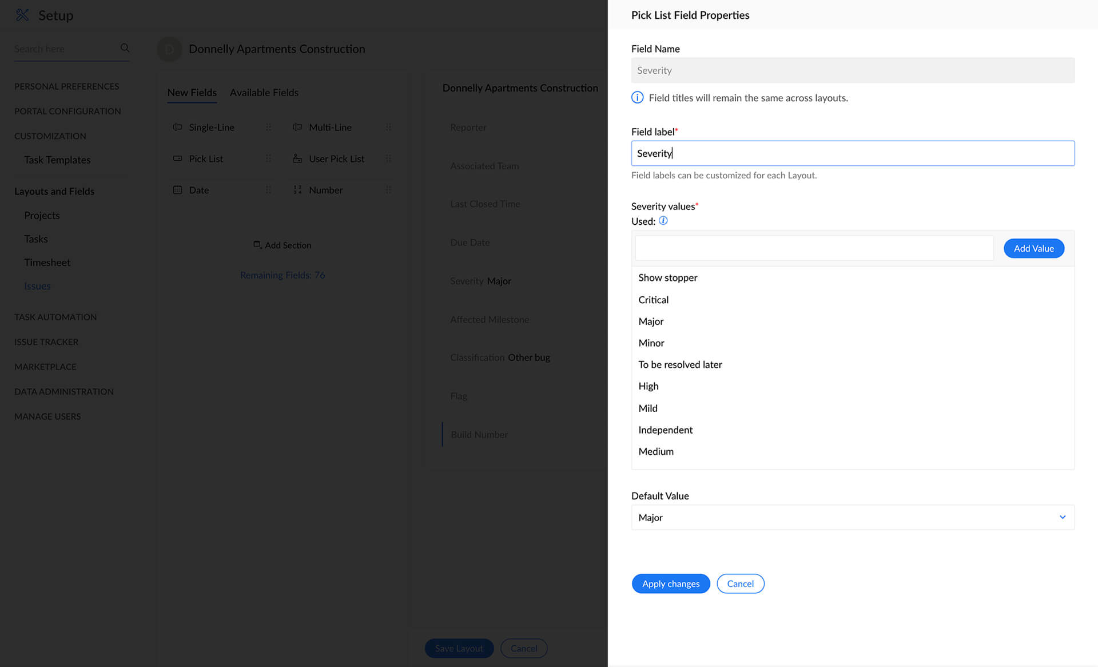The height and width of the screenshot is (667, 1098).
Task: Select 'Show stopper' severity value
Action: pos(667,277)
